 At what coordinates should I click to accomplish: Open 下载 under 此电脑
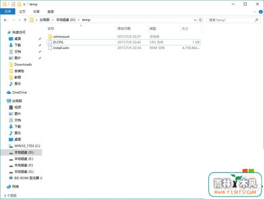[x=17, y=126]
